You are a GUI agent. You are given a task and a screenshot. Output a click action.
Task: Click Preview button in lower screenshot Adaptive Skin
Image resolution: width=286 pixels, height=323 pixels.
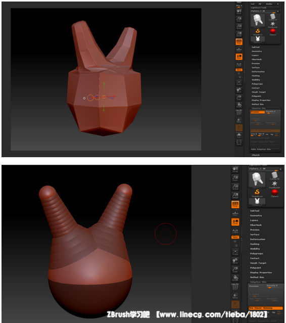click(x=257, y=286)
